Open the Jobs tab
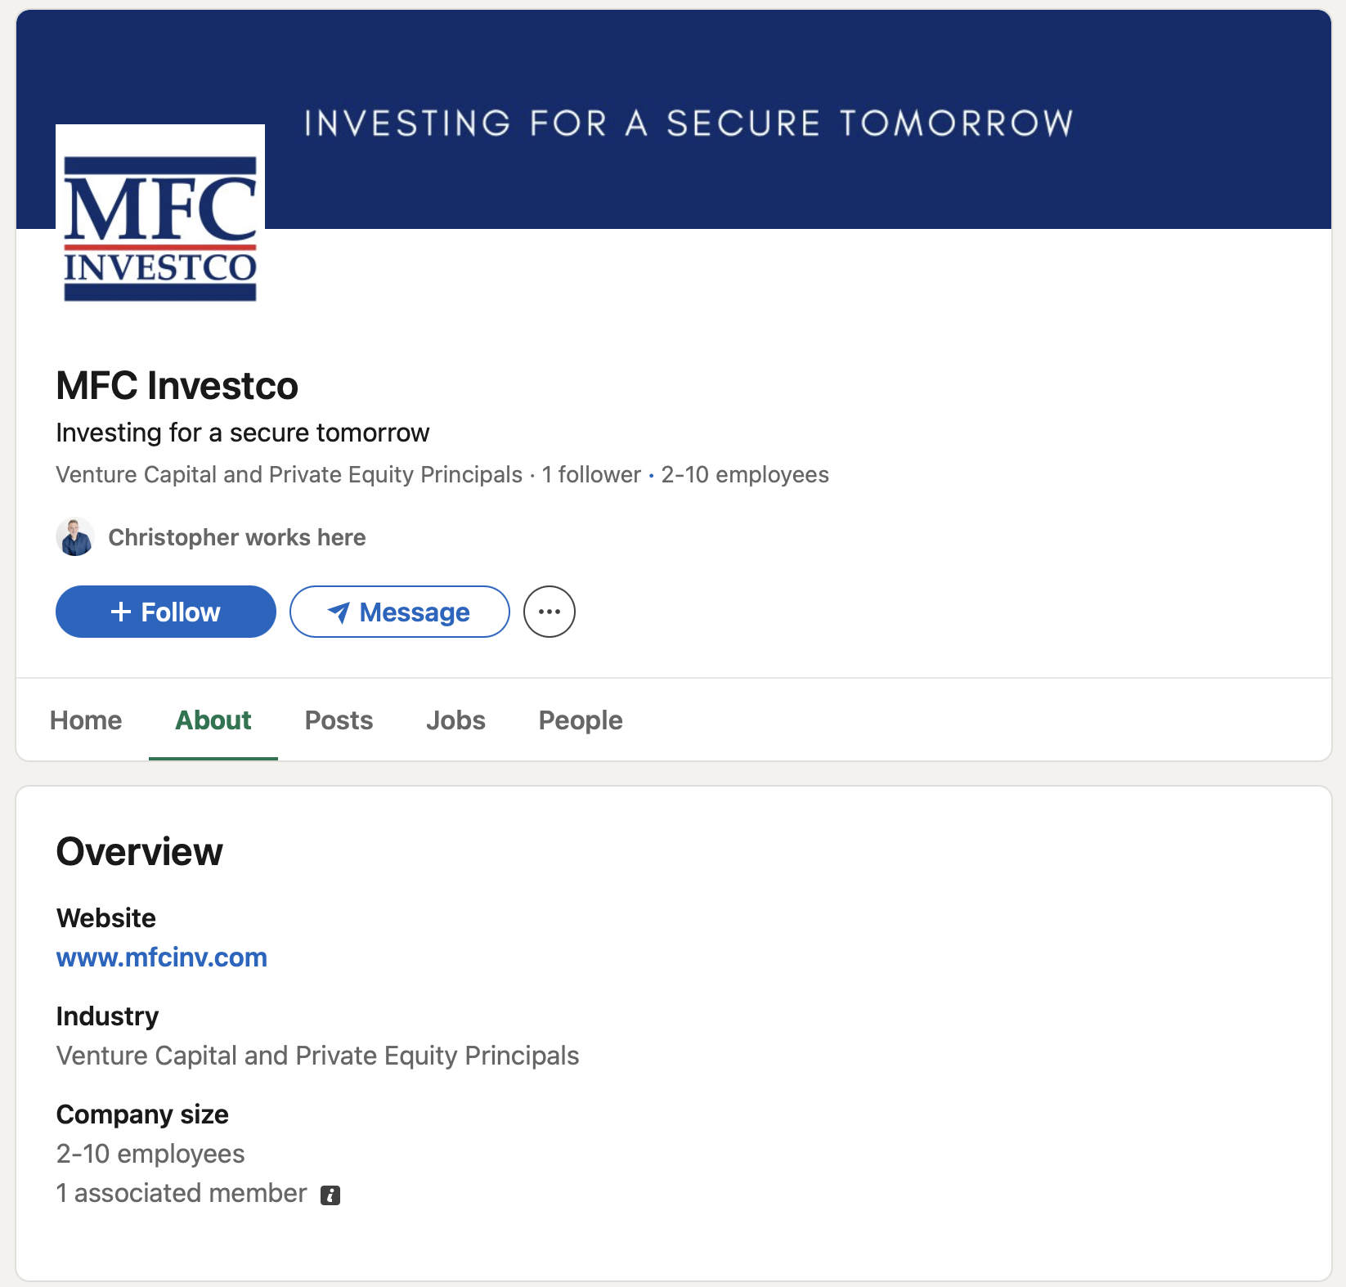The height and width of the screenshot is (1287, 1346). [x=455, y=720]
